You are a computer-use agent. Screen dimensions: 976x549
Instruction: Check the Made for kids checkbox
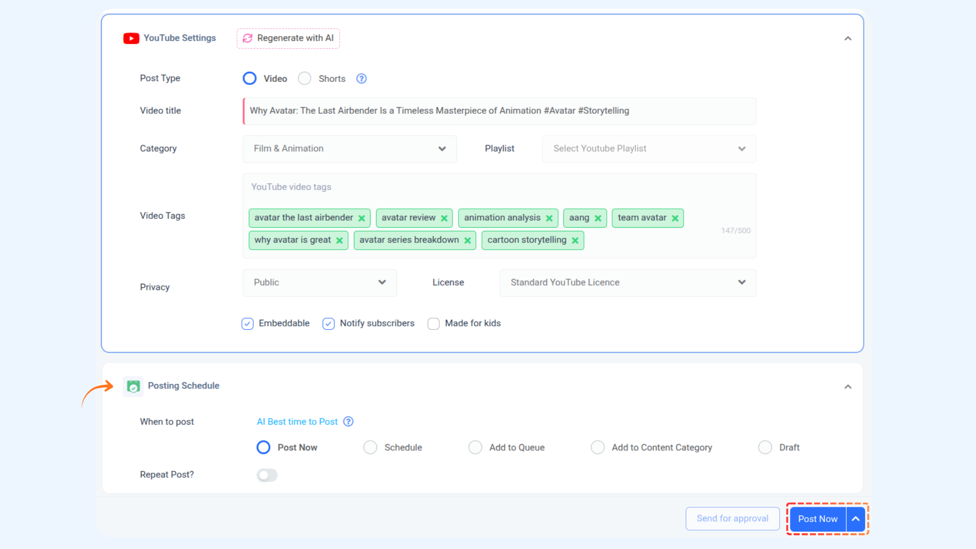coord(434,324)
